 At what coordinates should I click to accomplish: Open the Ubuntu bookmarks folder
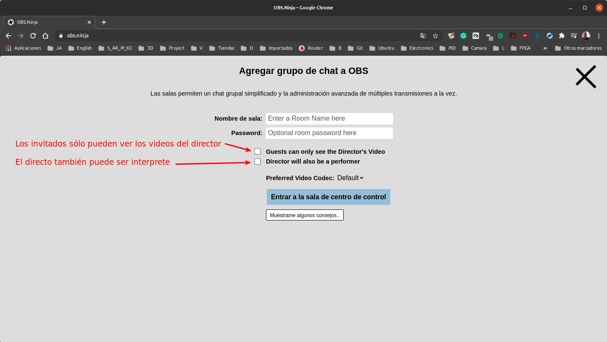(x=382, y=48)
